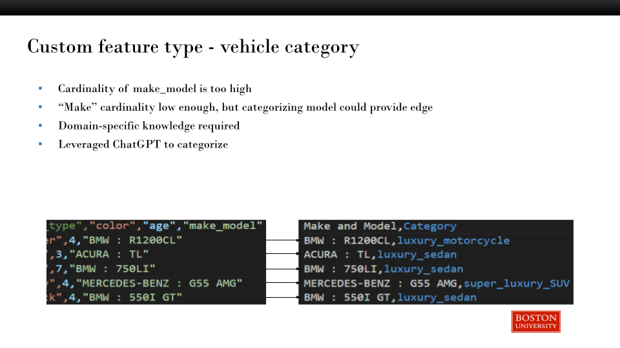The width and height of the screenshot is (620, 348).
Task: Click 'Make and Model' header in right table
Action: point(350,226)
